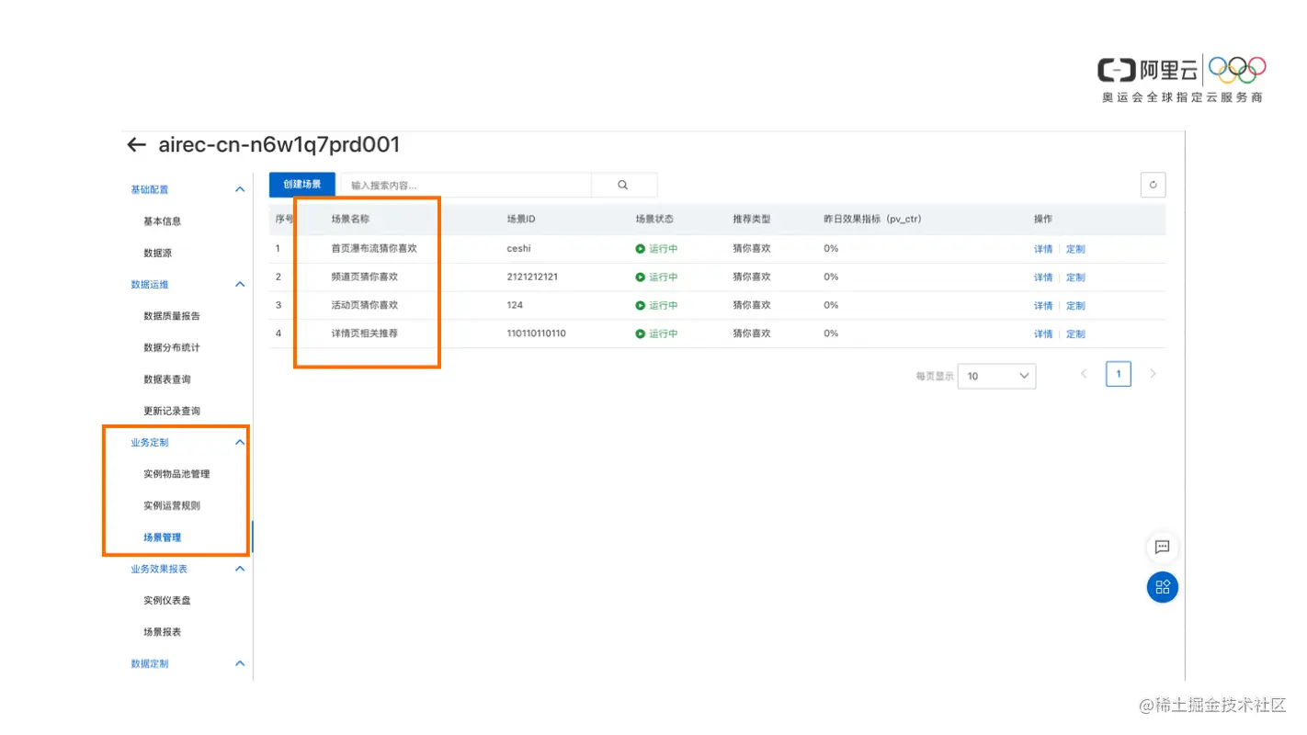This screenshot has width=1307, height=735.
Task: Click the 昨日效果指标 (pv_ctr) column header
Action: click(872, 220)
